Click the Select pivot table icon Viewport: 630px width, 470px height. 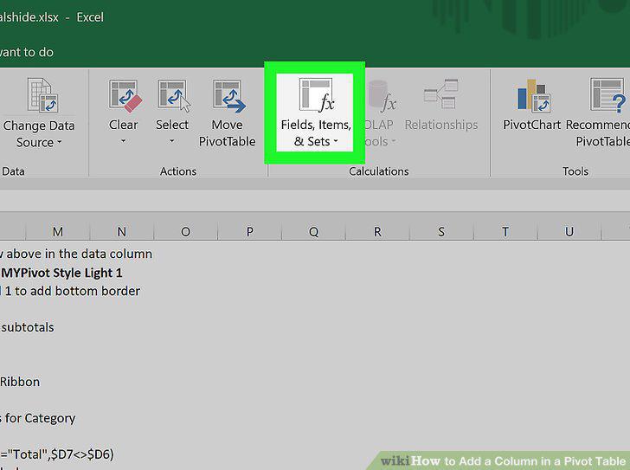click(174, 95)
